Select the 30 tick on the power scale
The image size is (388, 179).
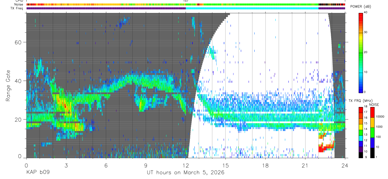[x=366, y=32]
